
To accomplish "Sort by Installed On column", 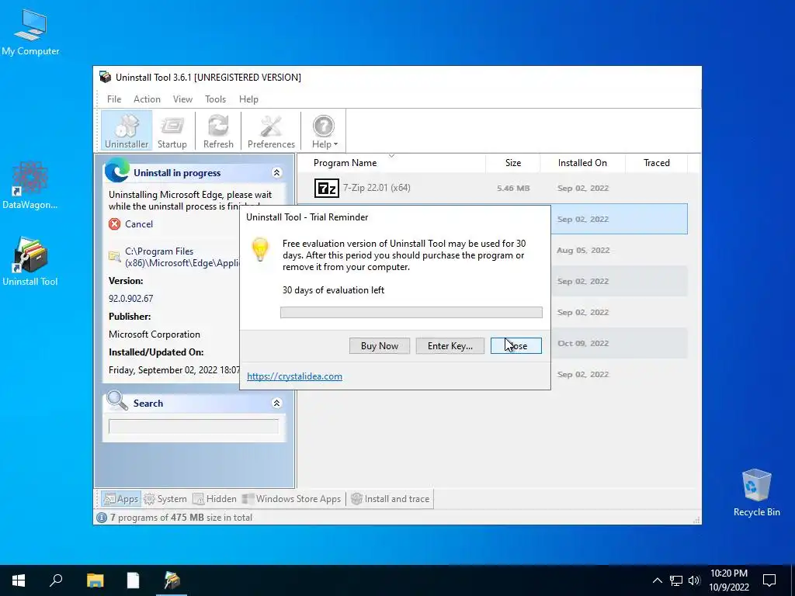I will (582, 163).
